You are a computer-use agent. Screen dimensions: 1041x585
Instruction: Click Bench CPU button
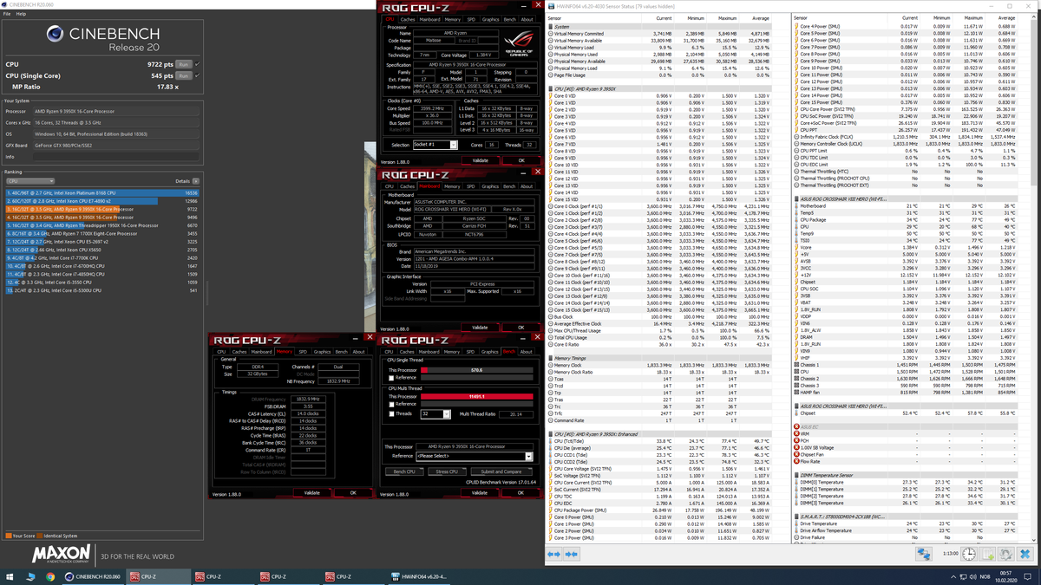[x=404, y=471]
